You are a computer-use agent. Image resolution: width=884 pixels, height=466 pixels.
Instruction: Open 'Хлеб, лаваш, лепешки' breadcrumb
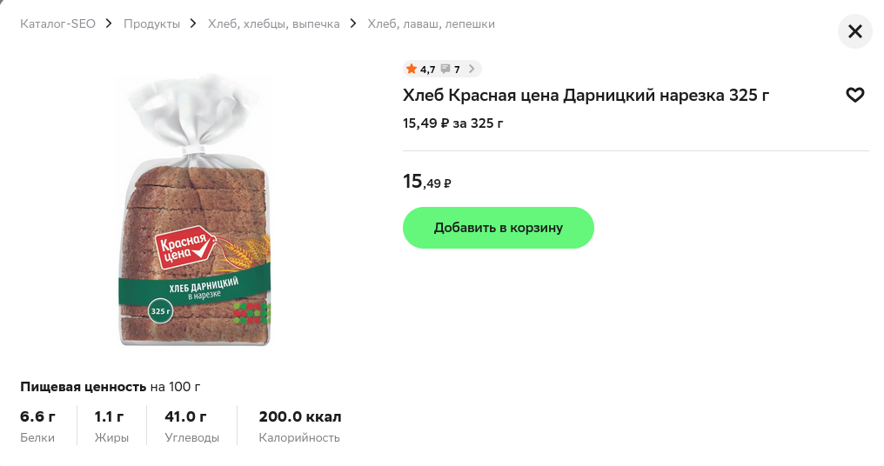(432, 23)
